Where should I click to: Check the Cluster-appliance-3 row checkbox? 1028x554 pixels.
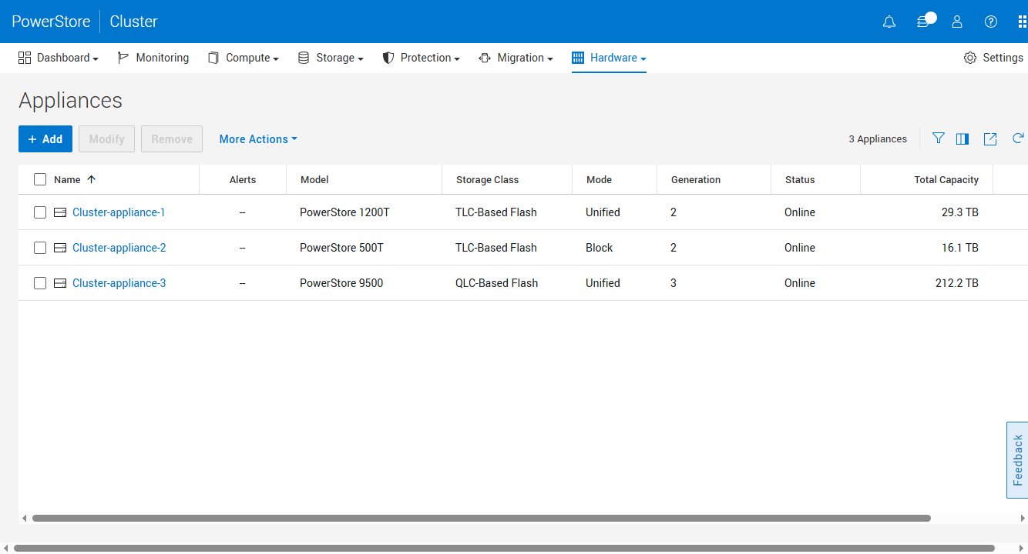[x=40, y=283]
